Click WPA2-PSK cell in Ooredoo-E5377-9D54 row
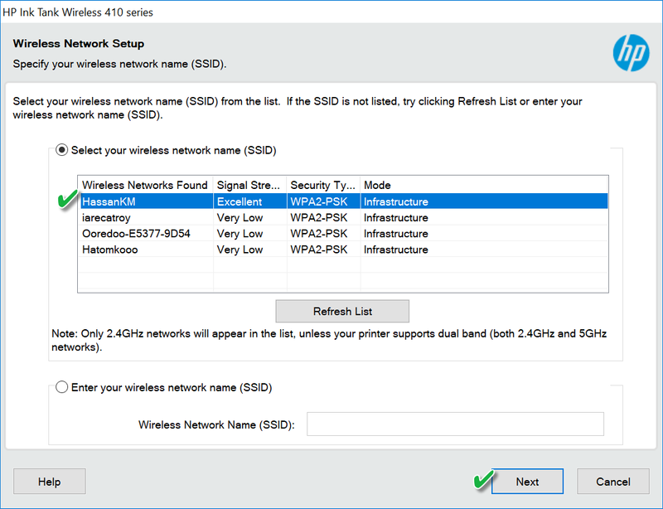The image size is (663, 509). click(x=323, y=234)
